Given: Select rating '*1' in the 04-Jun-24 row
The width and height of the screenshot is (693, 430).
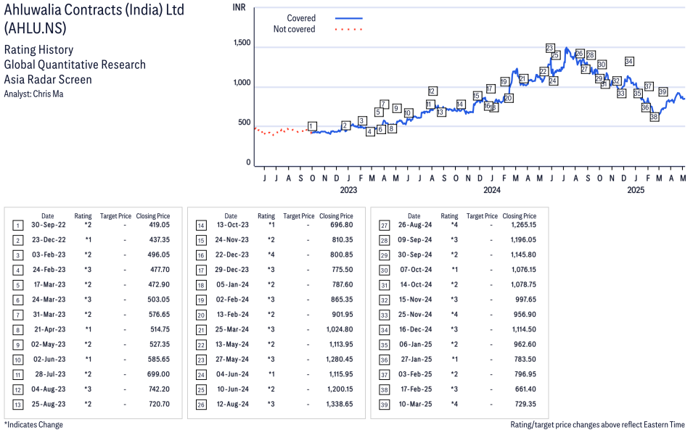Looking at the screenshot, I should point(271,374).
